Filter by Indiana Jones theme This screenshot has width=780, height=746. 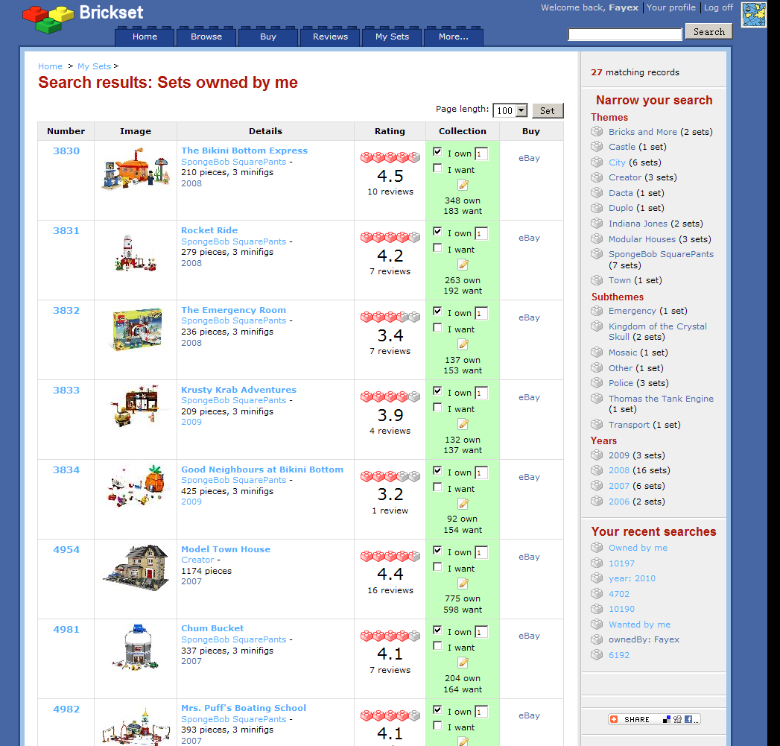click(638, 224)
